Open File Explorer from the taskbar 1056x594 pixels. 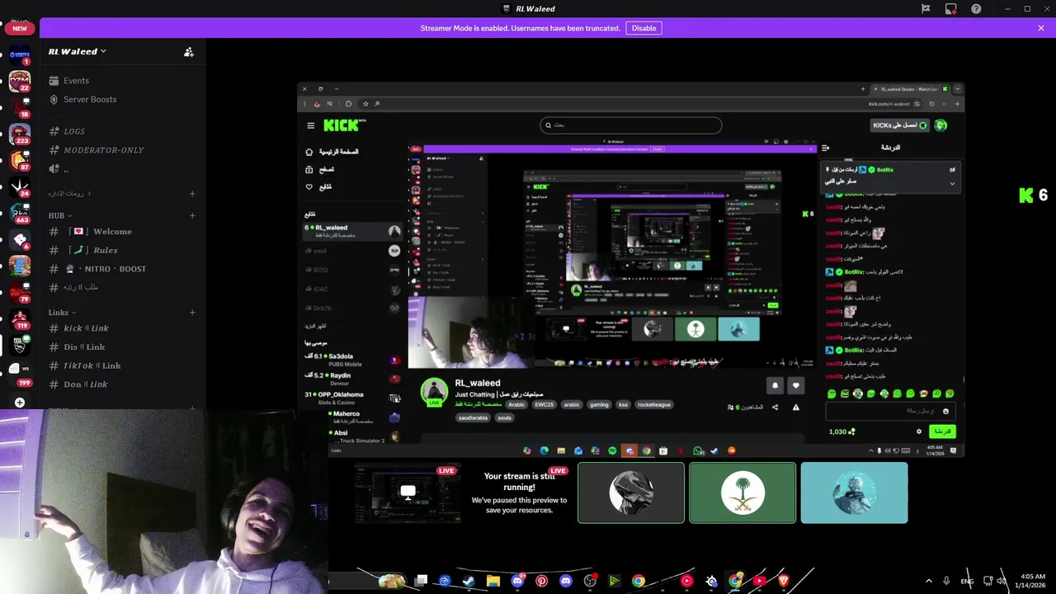coord(493,581)
